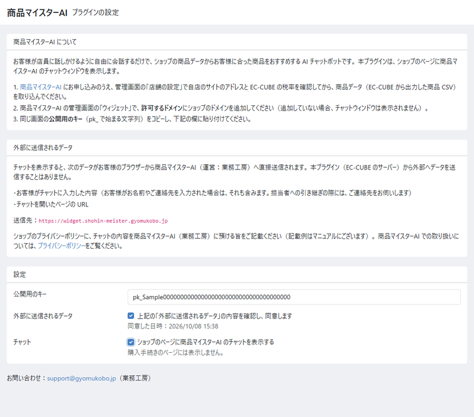474x417 pixels.
Task: Click the 外部に送信されるデータ label in settings
Action: coord(43,316)
